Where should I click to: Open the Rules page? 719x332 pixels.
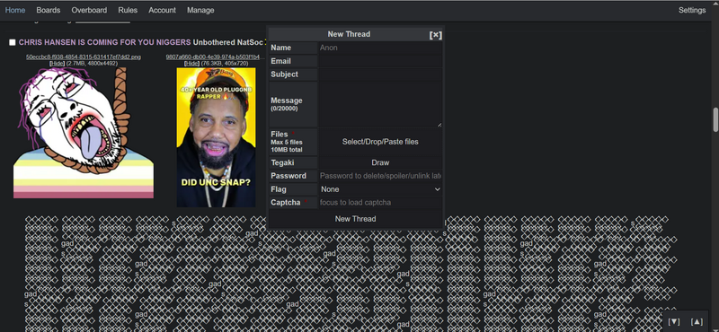[128, 10]
